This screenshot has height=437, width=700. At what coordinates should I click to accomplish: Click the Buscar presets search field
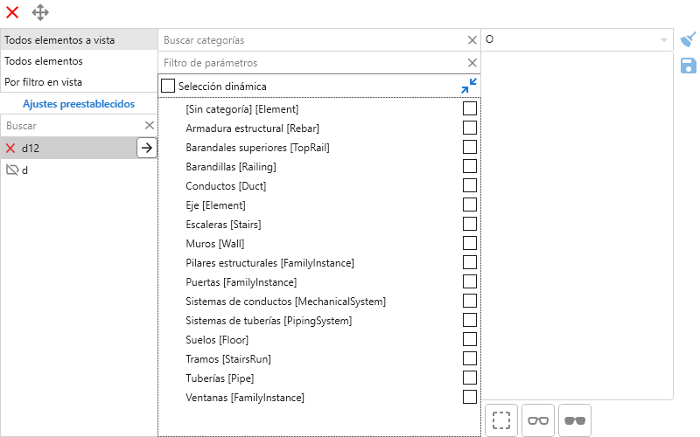click(70, 126)
